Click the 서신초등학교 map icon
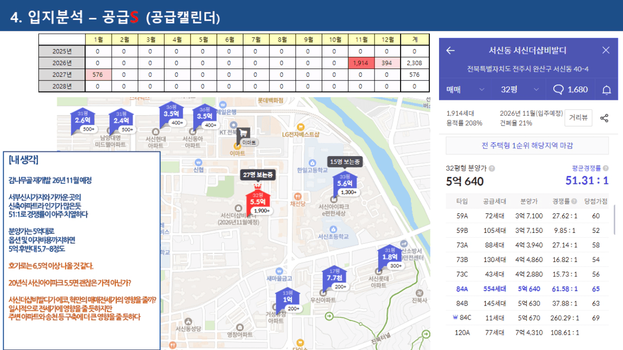623x350 pixels. [333, 229]
